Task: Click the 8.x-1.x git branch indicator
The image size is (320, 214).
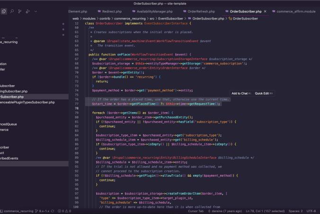Action: pyautogui.click(x=42, y=211)
